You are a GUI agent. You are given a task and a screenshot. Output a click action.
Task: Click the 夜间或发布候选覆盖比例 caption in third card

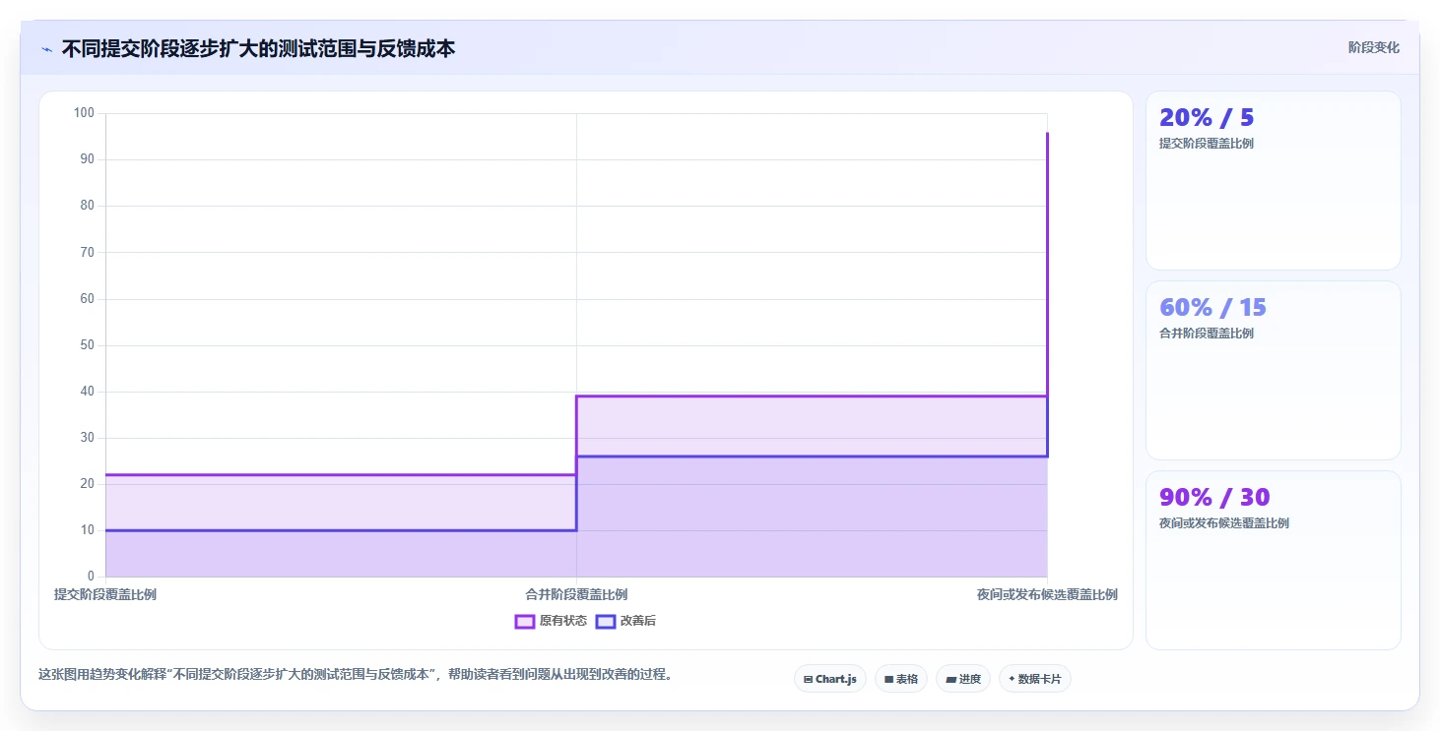tap(1224, 522)
